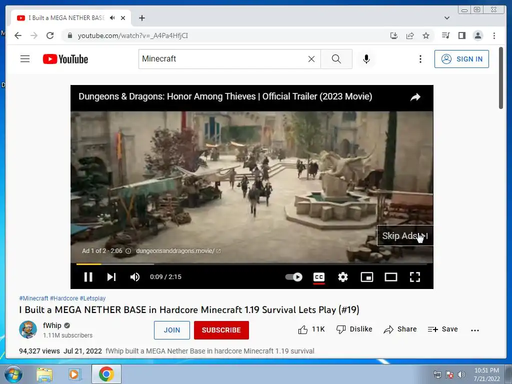Open fWhip channel avatar

(x=28, y=329)
